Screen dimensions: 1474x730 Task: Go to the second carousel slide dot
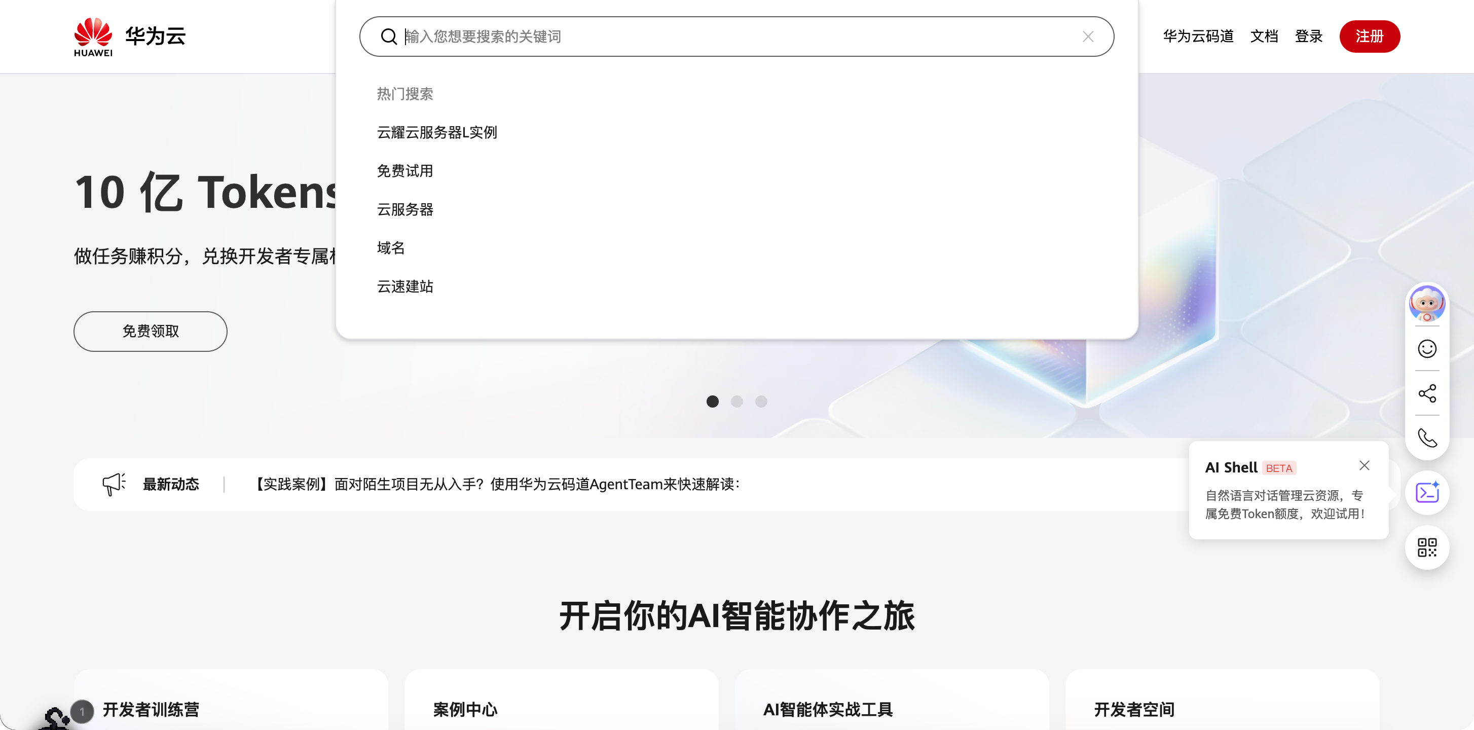pyautogui.click(x=736, y=401)
